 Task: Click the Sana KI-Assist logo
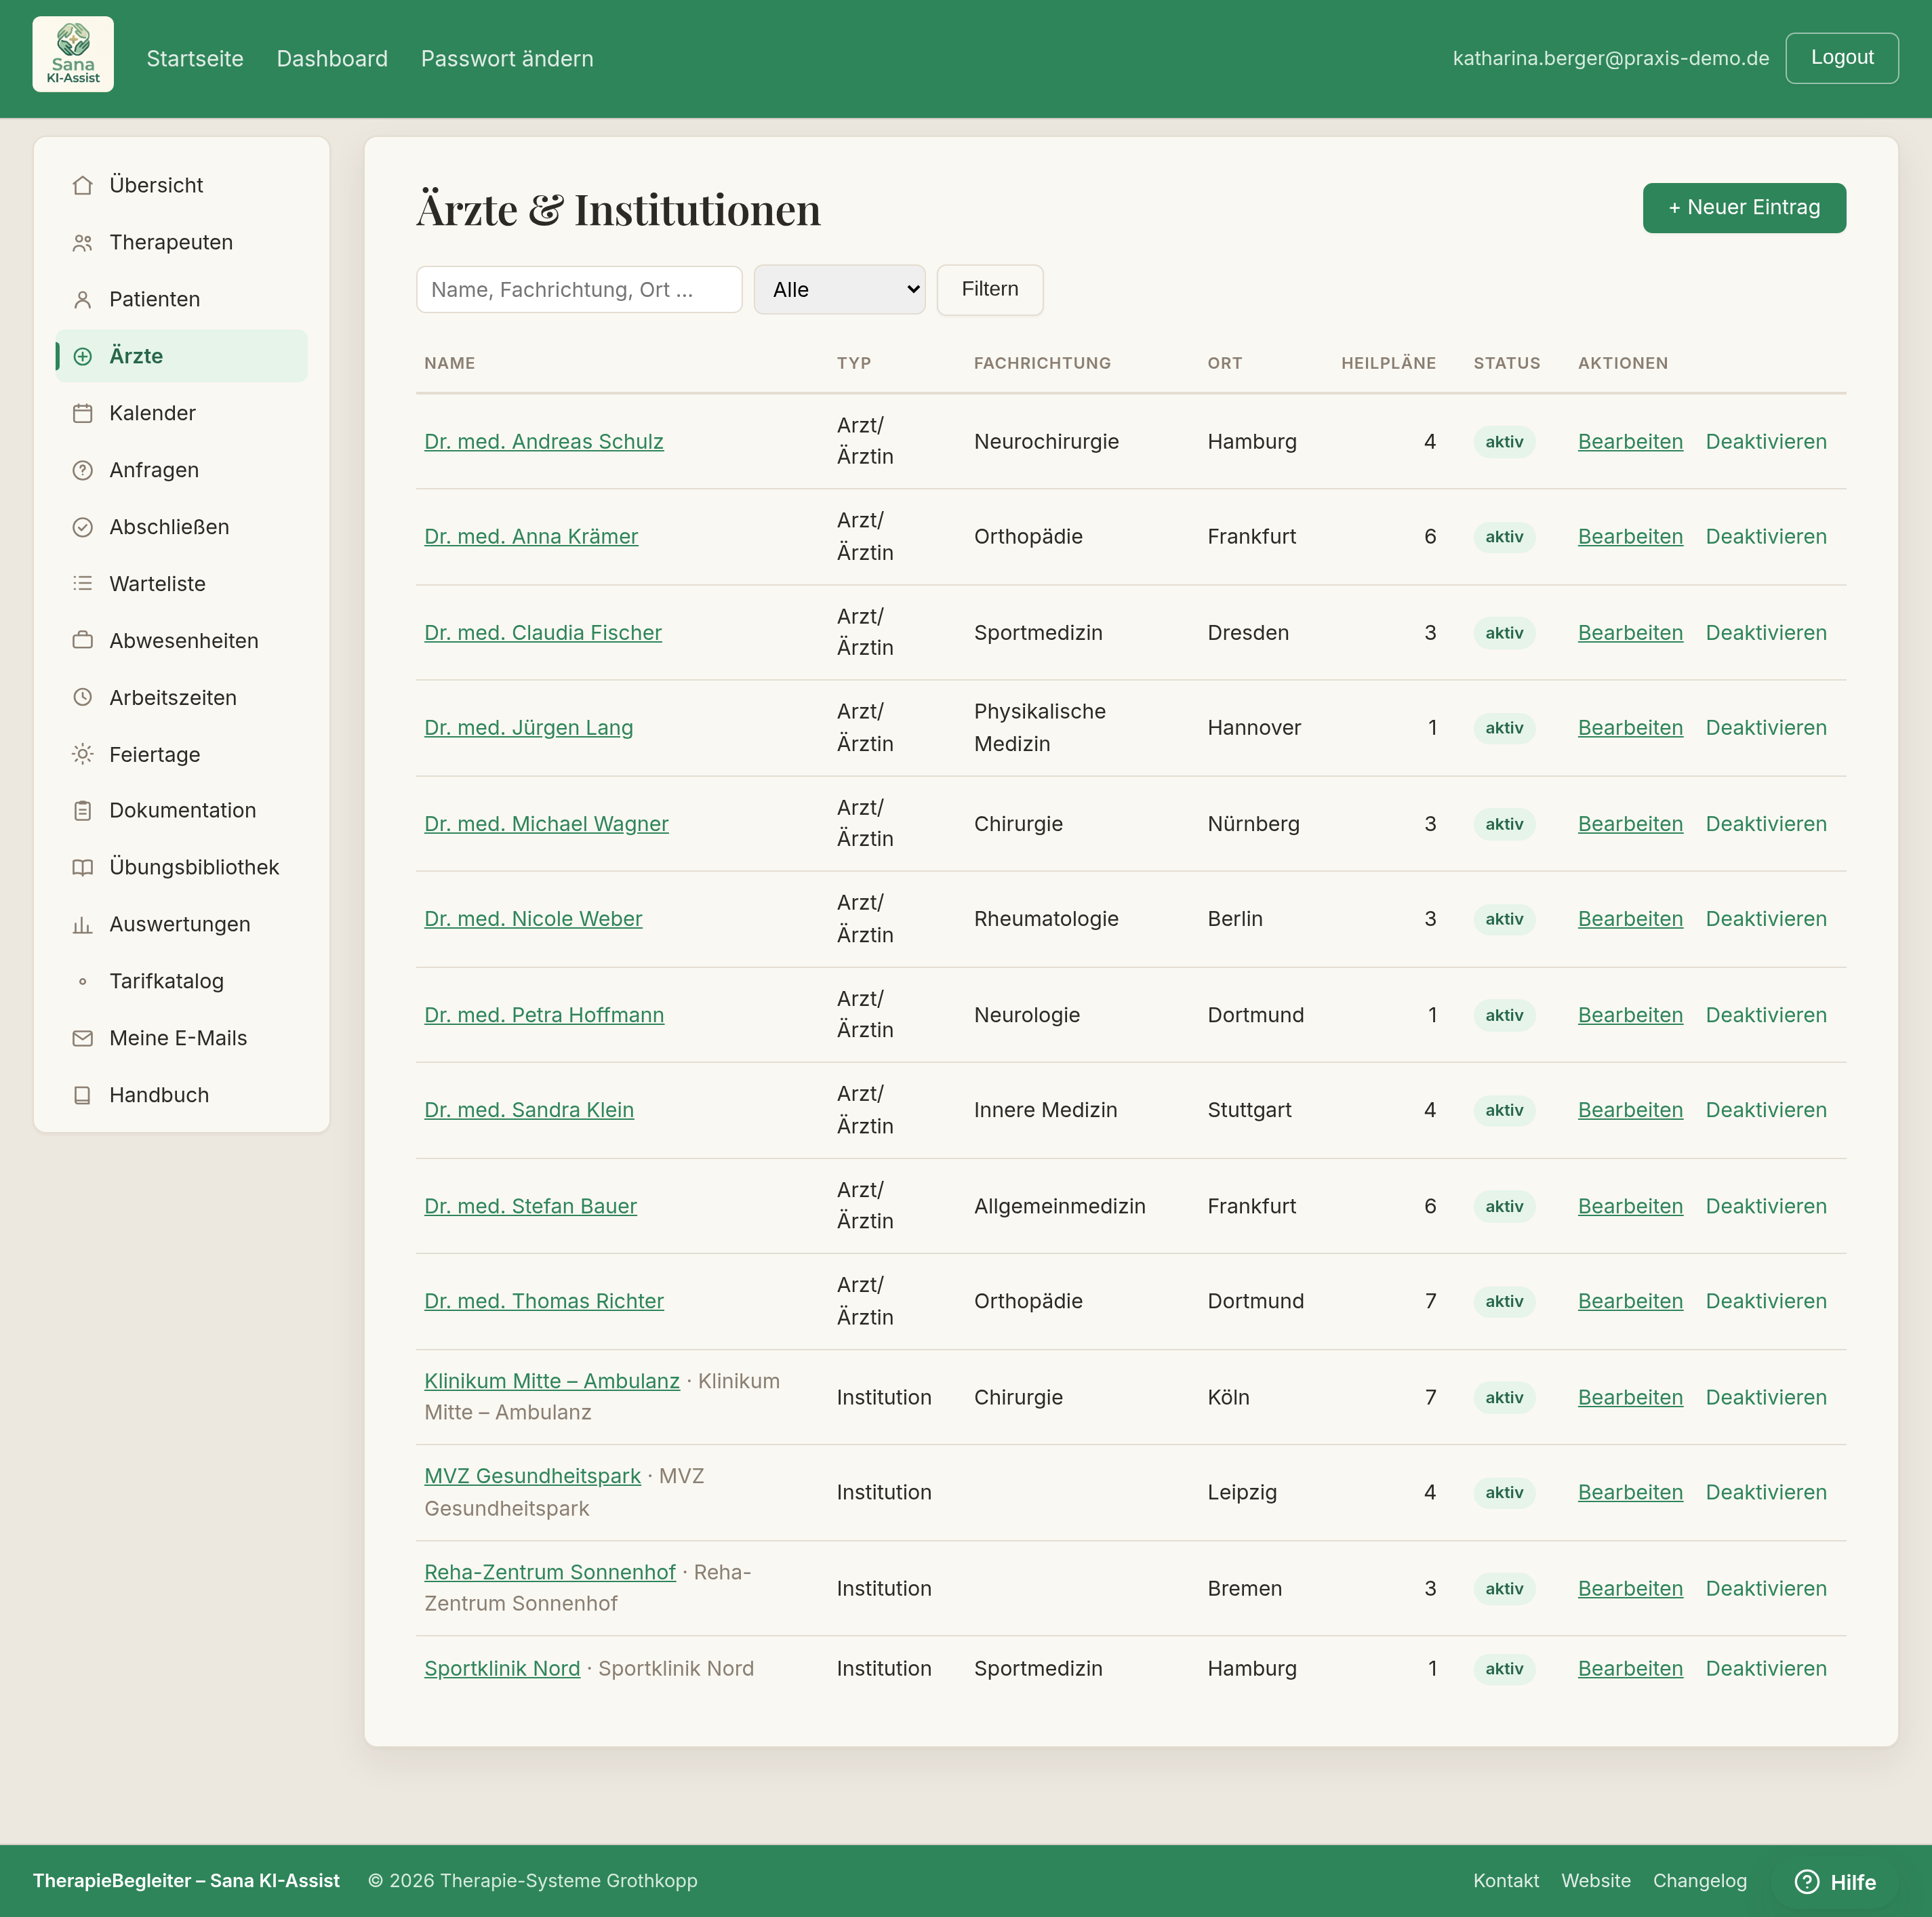[x=73, y=55]
